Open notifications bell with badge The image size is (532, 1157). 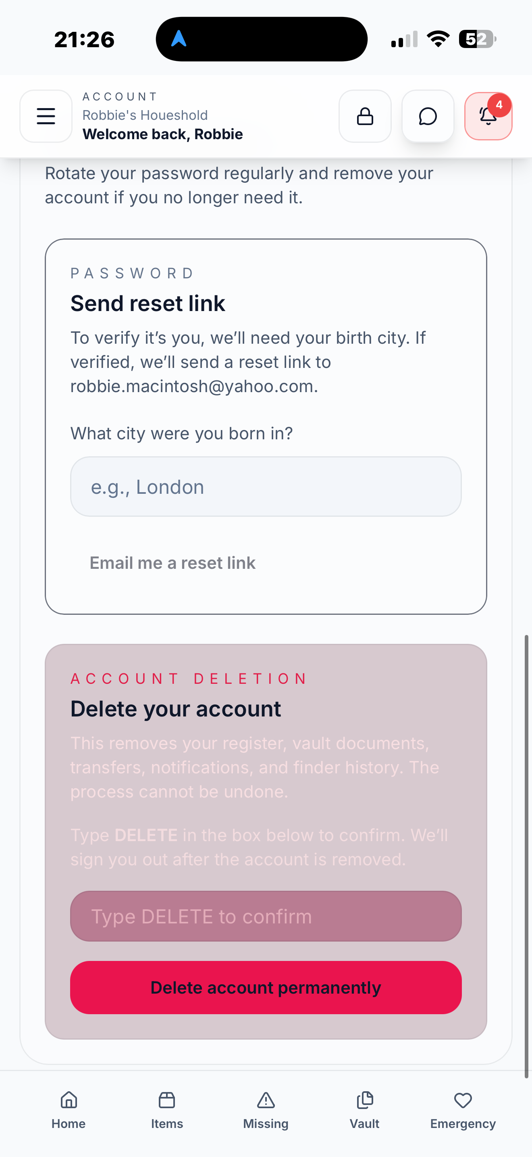click(x=488, y=116)
